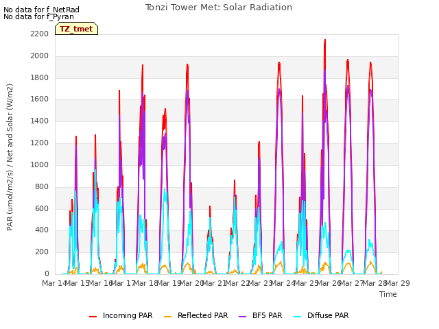Click the 200 y-axis tick label
Image resolution: width=439 pixels, height=329 pixels.
[42, 252]
